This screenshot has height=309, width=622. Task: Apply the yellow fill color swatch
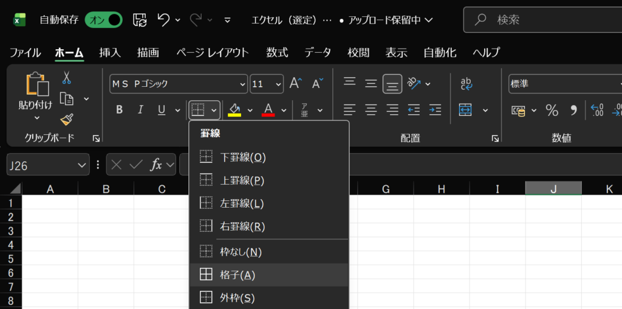point(234,110)
